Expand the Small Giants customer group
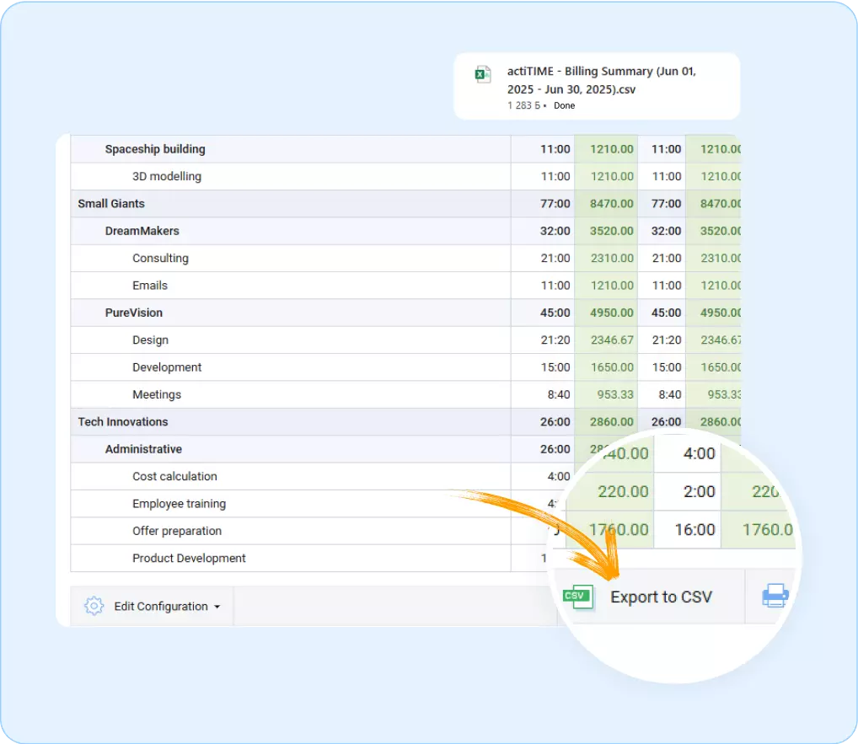 [111, 203]
